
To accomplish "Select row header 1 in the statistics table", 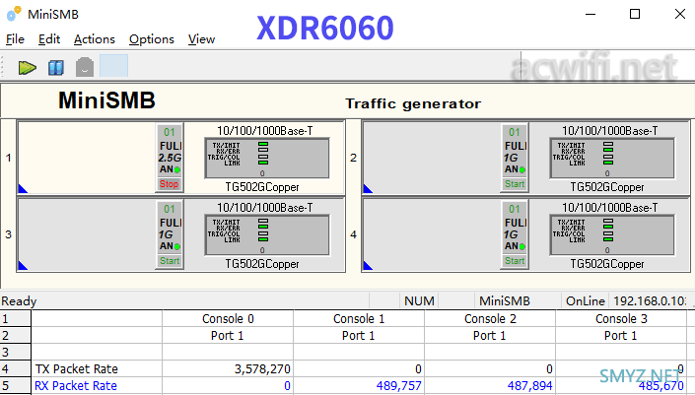I will click(16, 319).
